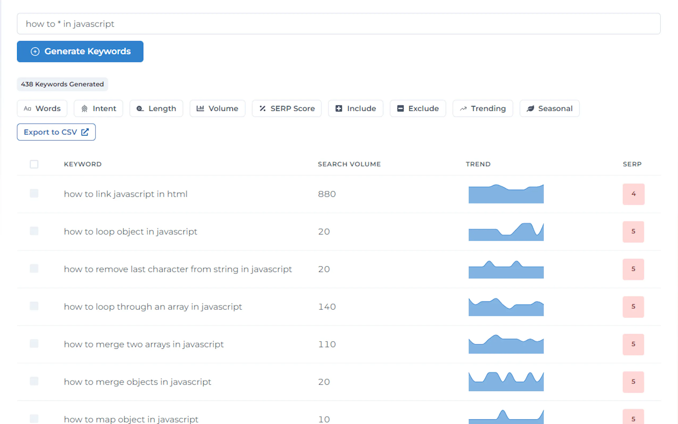This screenshot has height=424, width=678.
Task: Select the 'how to merge two arrays' checkbox
Action: 34,344
